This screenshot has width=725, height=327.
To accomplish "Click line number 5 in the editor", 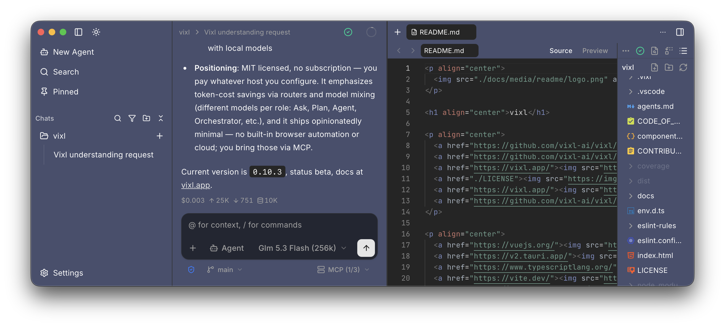I will coord(408,113).
